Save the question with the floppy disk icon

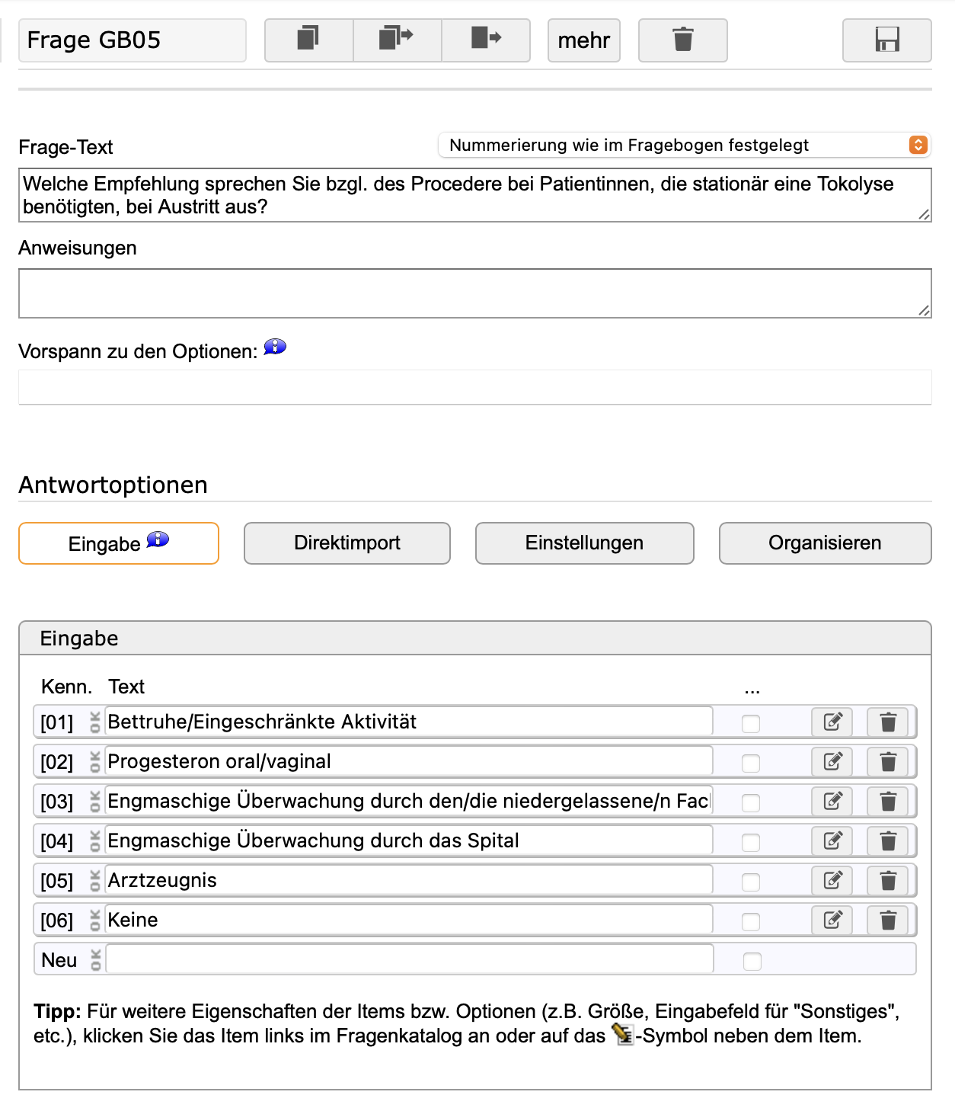(x=886, y=40)
